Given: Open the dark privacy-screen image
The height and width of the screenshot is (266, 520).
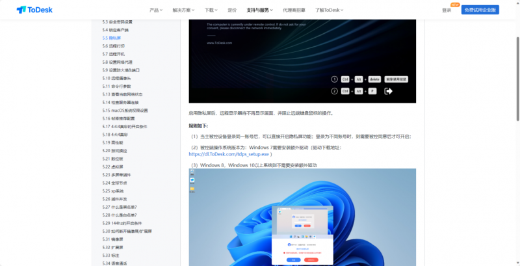Looking at the screenshot, I should pos(302,61).
